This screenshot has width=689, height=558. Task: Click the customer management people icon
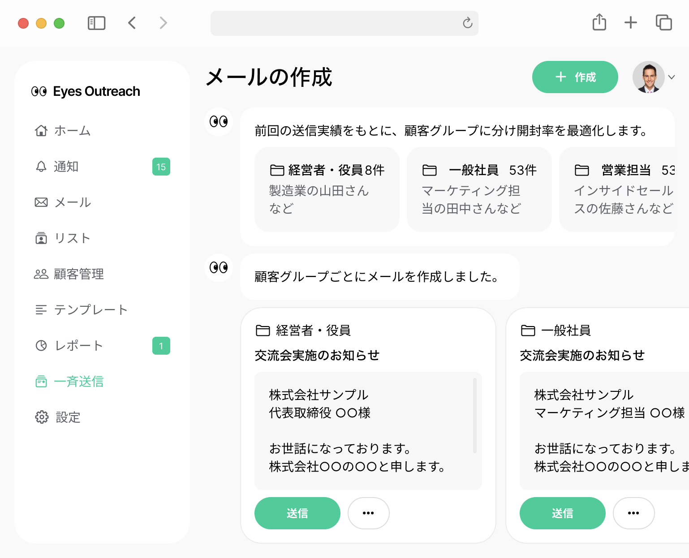point(41,274)
